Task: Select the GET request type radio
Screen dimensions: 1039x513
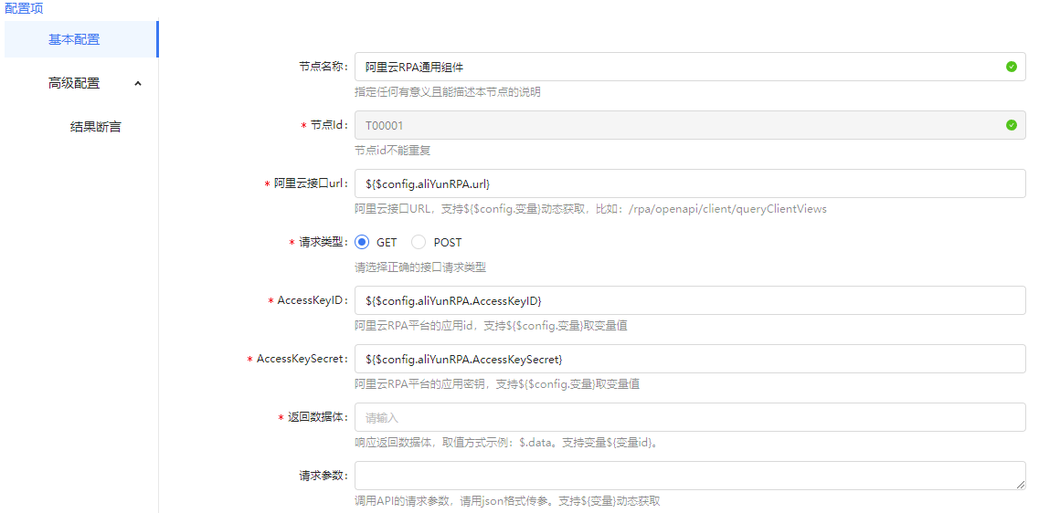Action: click(362, 243)
